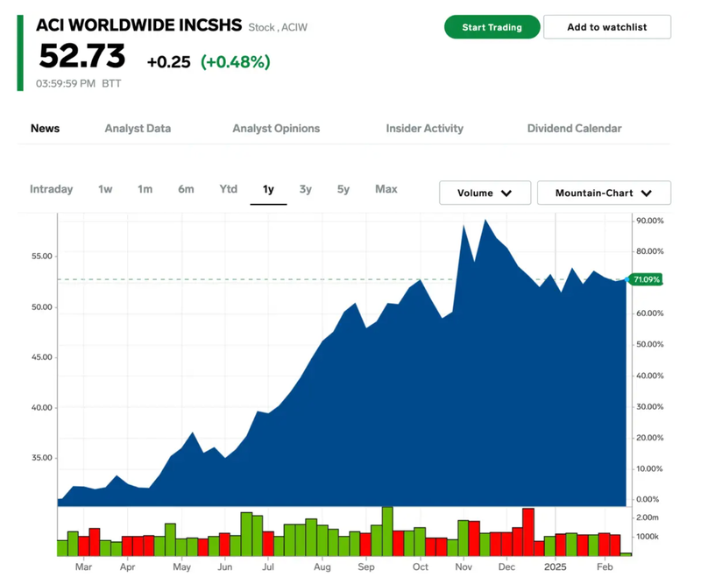Show the 6m chart range
Screen dimensions: 701x584
pyautogui.click(x=186, y=189)
